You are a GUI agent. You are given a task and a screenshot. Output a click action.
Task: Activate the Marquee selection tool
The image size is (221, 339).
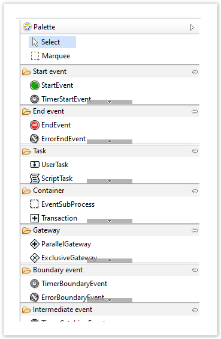pyautogui.click(x=51, y=56)
